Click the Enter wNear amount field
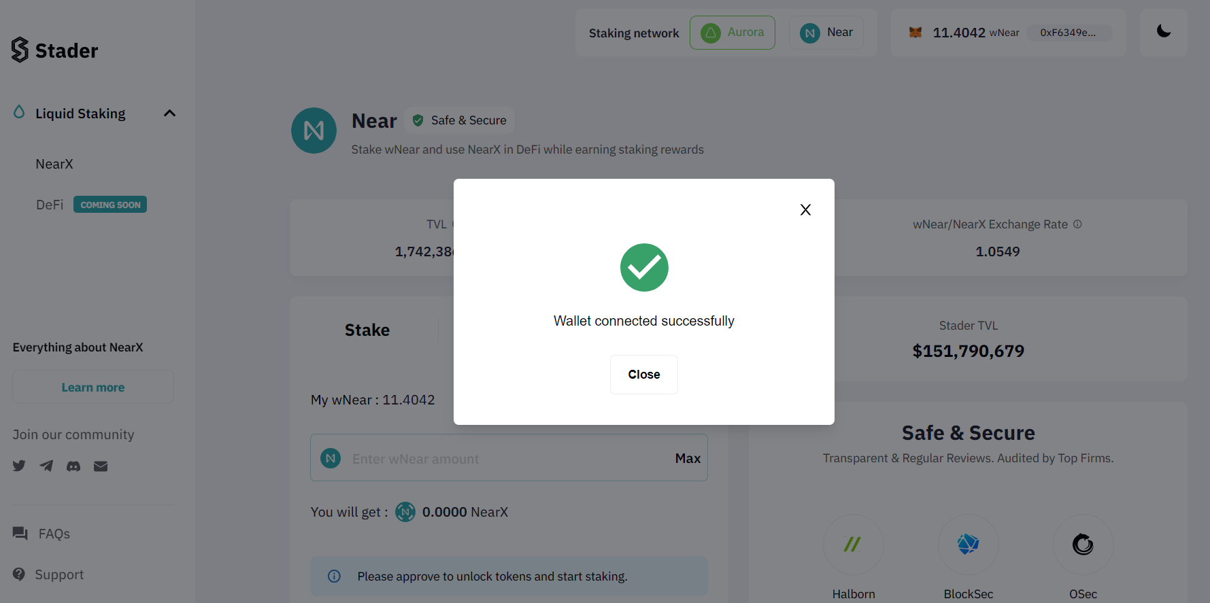The height and width of the screenshot is (603, 1210). click(509, 458)
